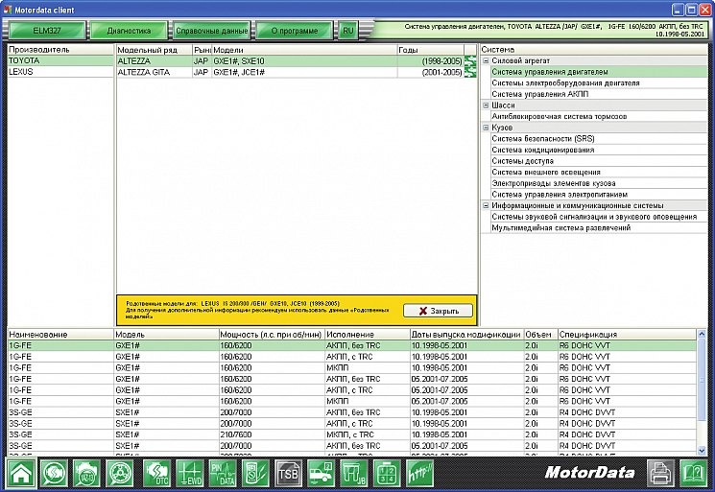Open the PIN DATA icon
715x492 pixels.
coord(223,474)
